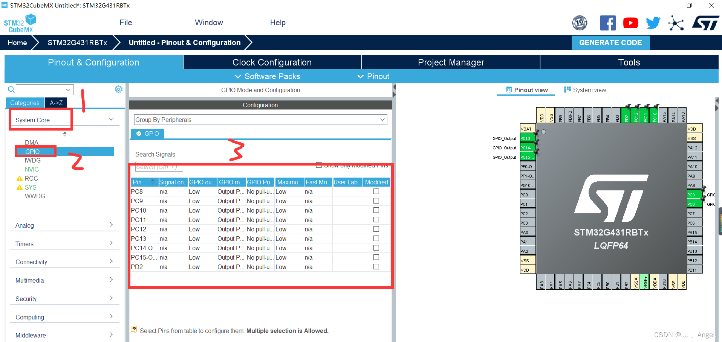722x342 pixels.
Task: Click the Search Signals input field
Action: click(x=159, y=167)
